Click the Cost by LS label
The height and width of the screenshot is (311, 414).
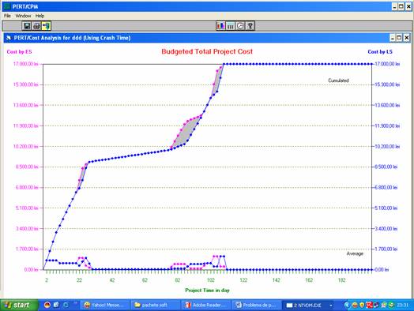point(380,51)
